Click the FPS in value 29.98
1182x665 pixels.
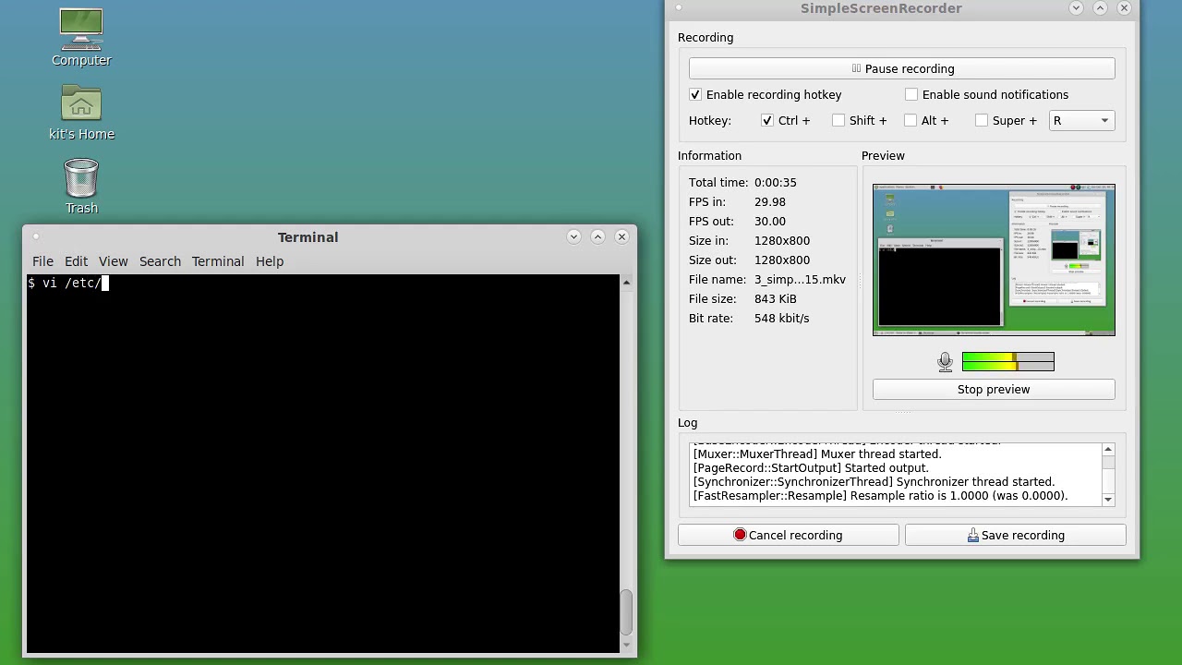770,201
